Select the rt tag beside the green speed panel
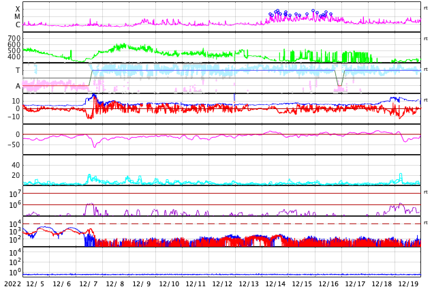Image resolution: width=432 pixels, height=289 pixels. tap(426, 39)
